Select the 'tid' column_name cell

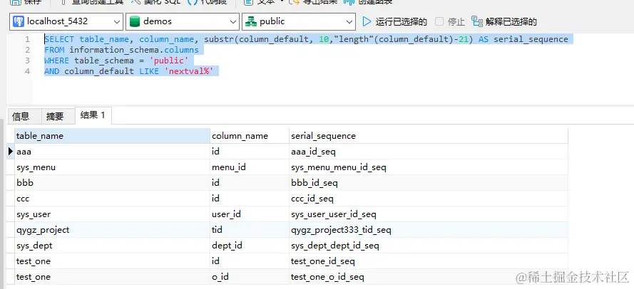tap(250, 230)
